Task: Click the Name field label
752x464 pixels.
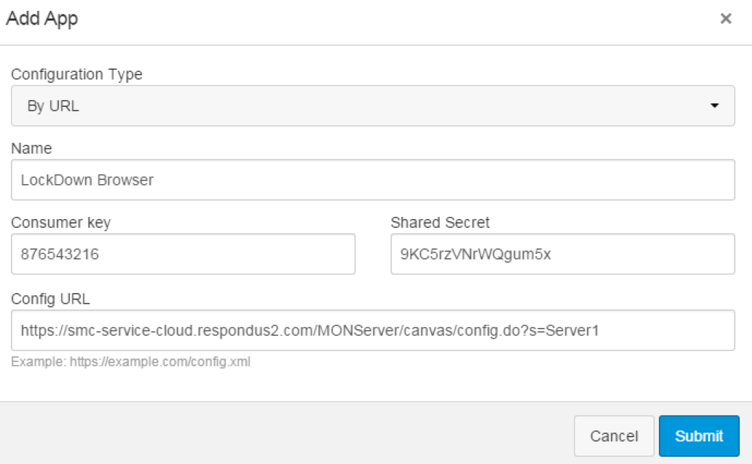Action: tap(32, 148)
